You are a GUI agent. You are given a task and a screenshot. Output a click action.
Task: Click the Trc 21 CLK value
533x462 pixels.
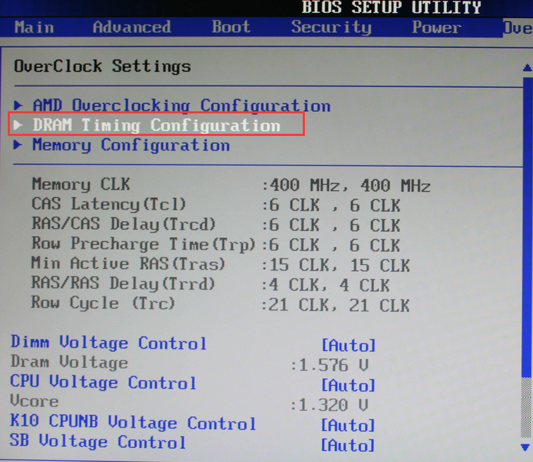339,305
